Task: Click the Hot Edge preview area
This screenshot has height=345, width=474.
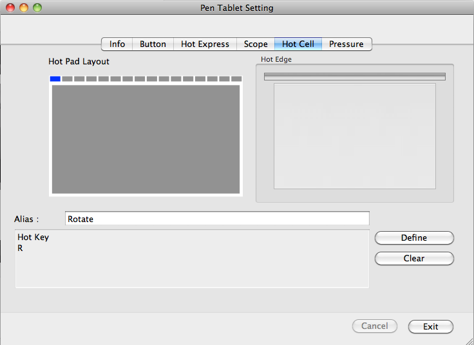Action: pos(355,136)
